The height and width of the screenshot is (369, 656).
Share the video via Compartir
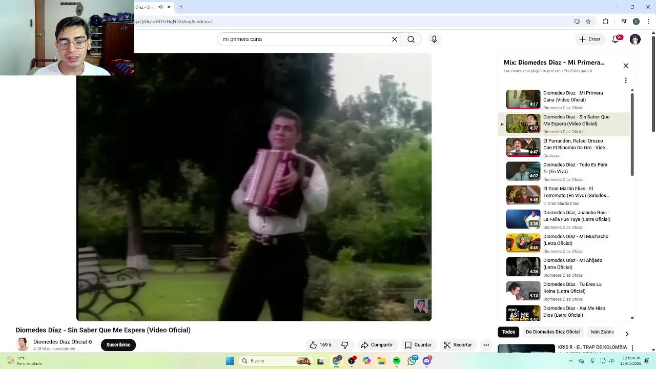click(x=377, y=345)
